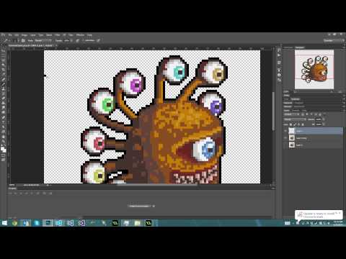Open the Window menu
Screen dimensions: 346x259
click(x=80, y=35)
